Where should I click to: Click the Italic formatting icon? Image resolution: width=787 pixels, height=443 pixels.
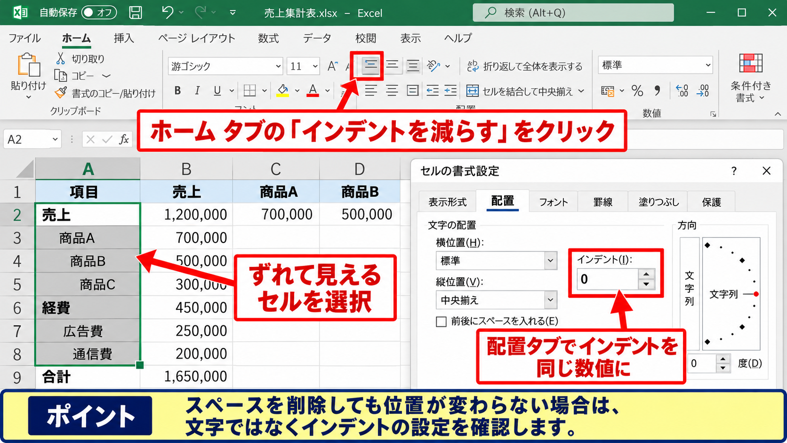point(197,90)
